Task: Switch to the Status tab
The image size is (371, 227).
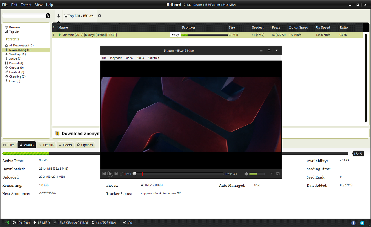Action: [27, 145]
